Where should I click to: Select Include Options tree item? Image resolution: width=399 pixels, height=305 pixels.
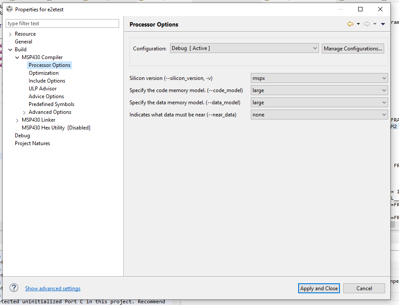click(47, 81)
